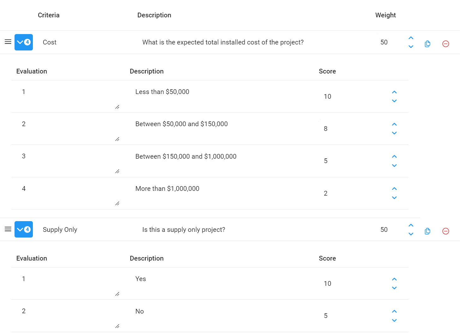
Task: Decrease score for More than $1,000,000
Action: click(394, 198)
